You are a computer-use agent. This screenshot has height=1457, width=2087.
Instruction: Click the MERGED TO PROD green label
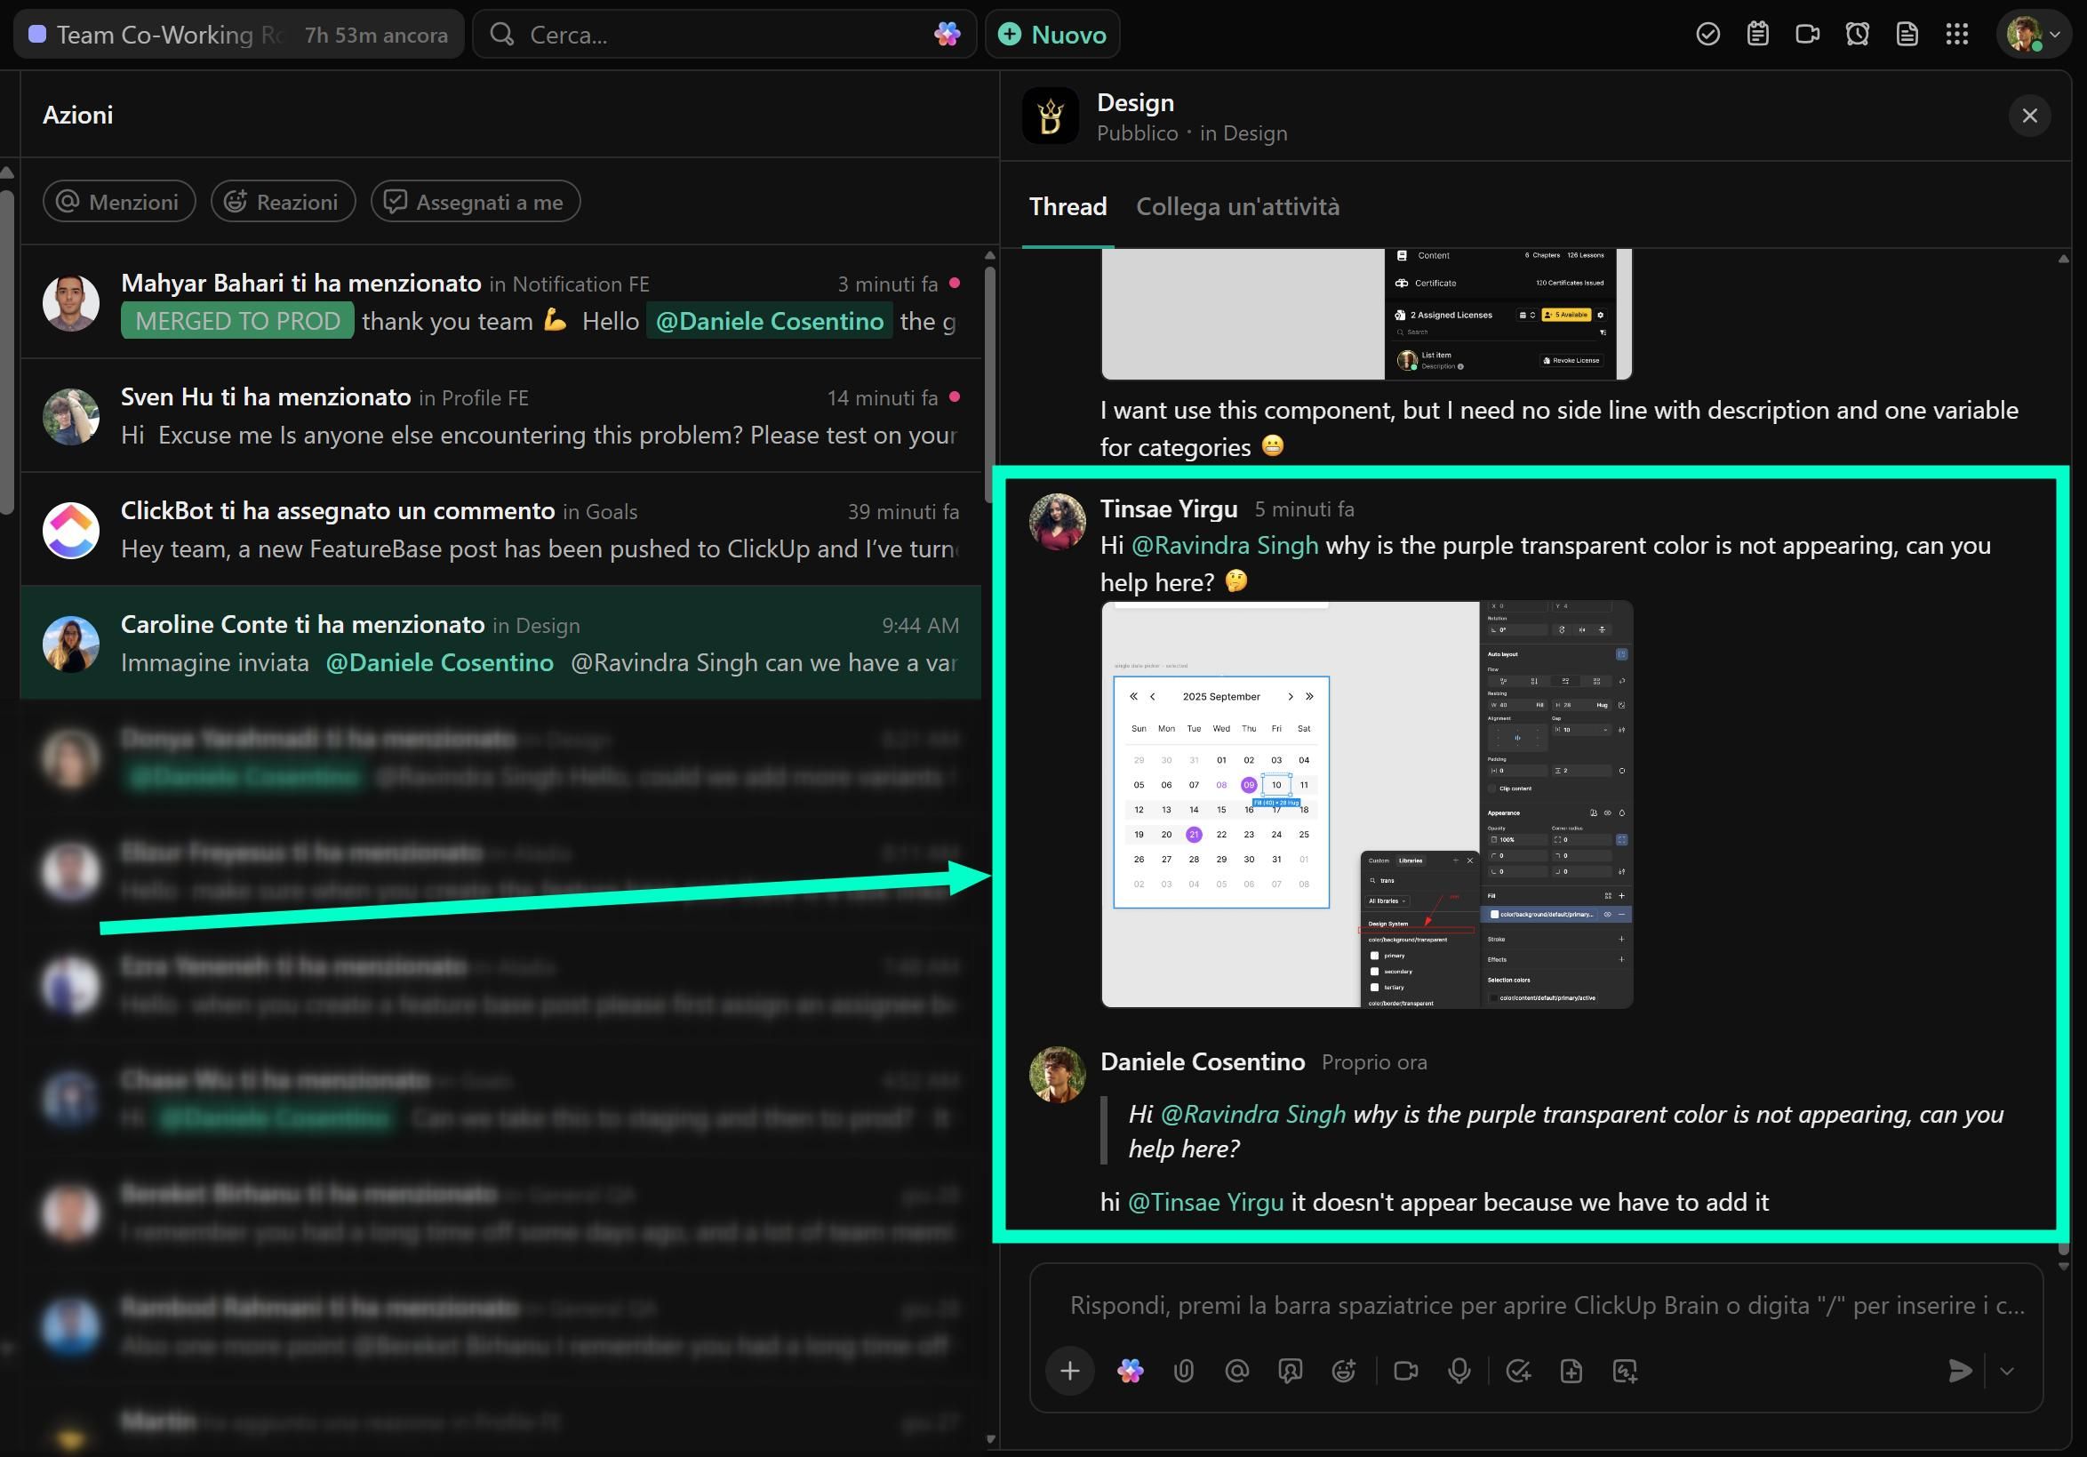coord(237,321)
